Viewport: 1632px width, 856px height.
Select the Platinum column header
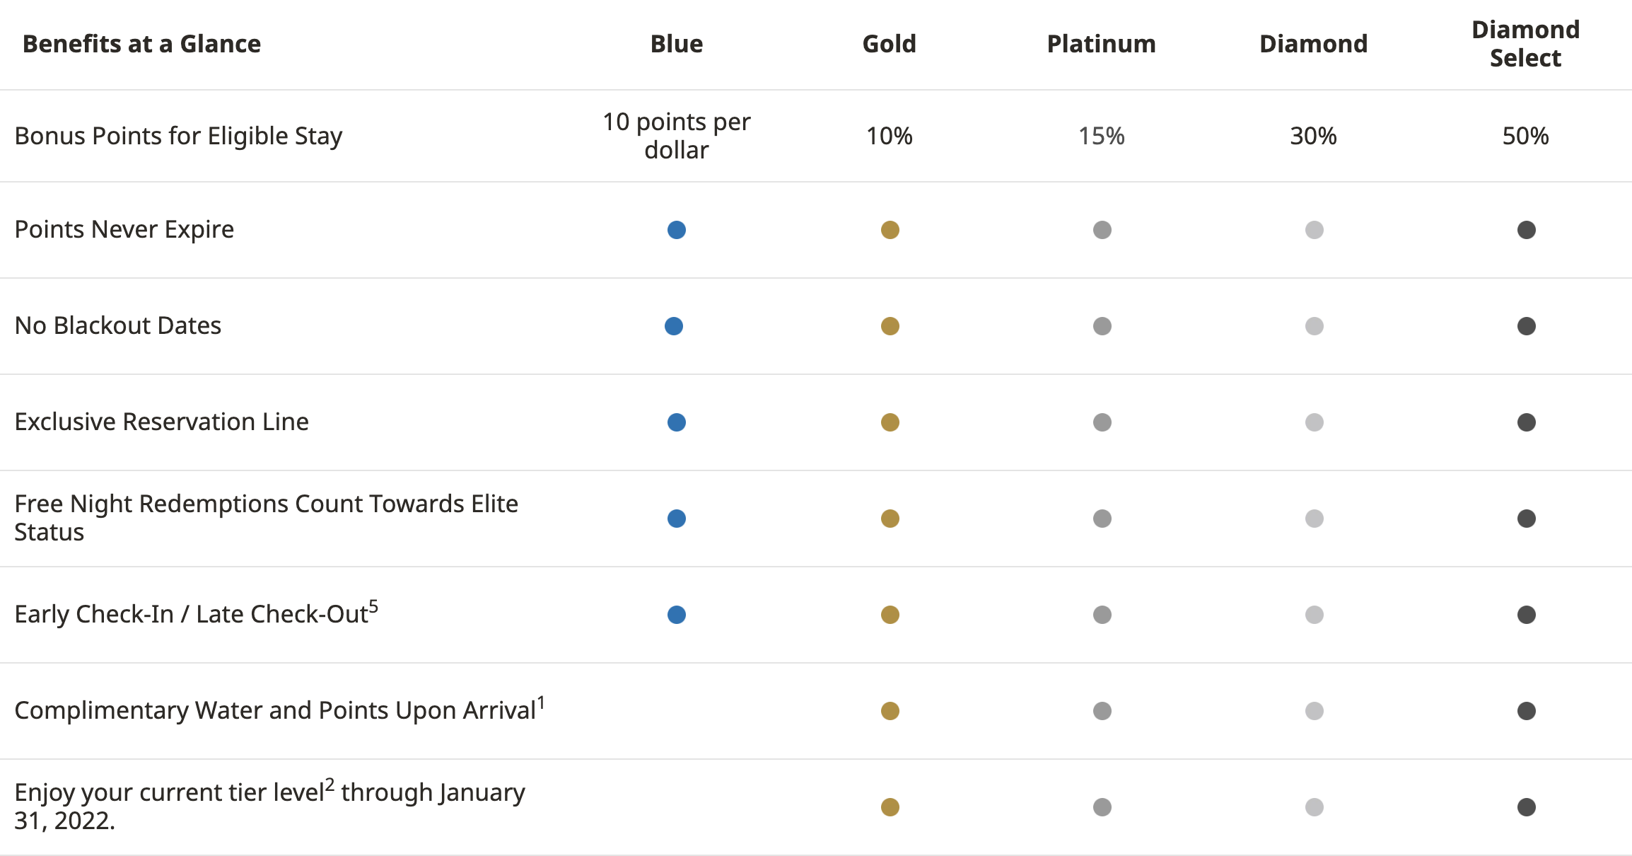click(1102, 44)
